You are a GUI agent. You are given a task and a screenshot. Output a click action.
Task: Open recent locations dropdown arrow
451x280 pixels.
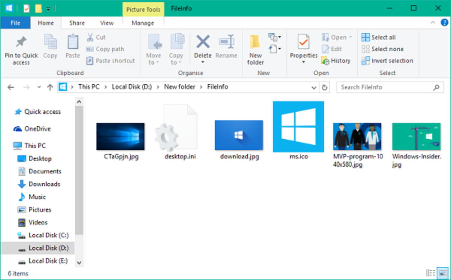point(39,87)
